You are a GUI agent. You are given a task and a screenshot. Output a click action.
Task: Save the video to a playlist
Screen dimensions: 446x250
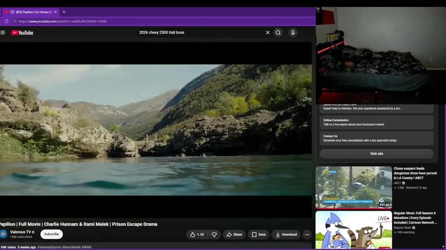pos(259,234)
